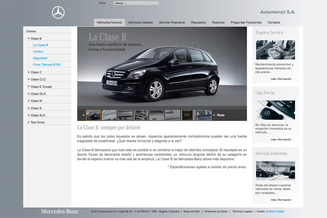327x218 pixels.
Task: Select the third gallery thumbnail
Action: [x=125, y=115]
